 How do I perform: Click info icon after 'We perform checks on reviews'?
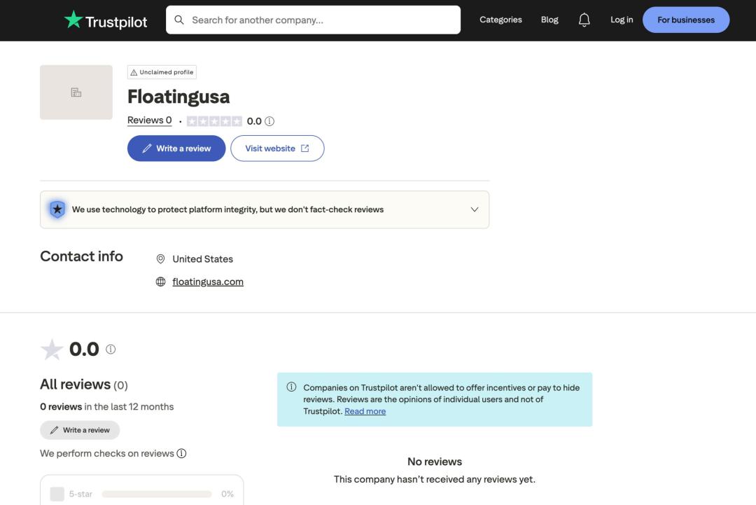coord(181,453)
